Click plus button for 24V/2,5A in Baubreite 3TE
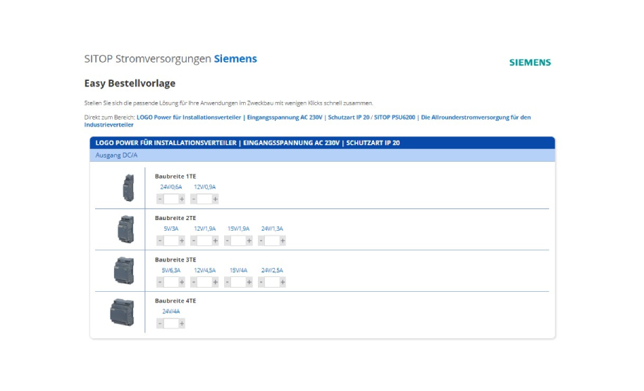The height and width of the screenshot is (391, 644). click(x=283, y=282)
